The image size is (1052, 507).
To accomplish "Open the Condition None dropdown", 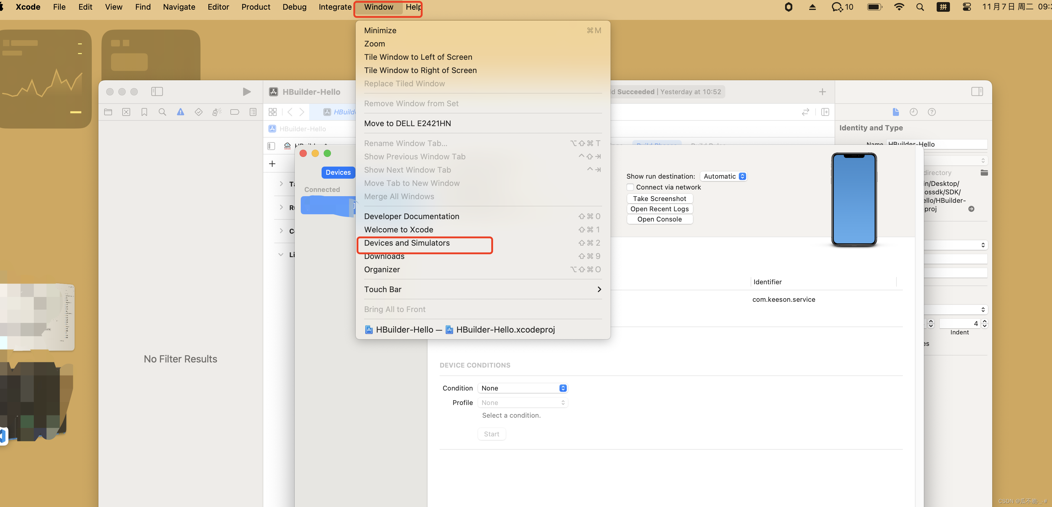I will pos(523,388).
